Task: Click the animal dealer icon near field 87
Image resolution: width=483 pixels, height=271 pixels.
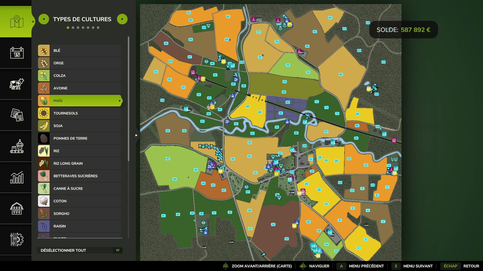Action: pos(247,187)
